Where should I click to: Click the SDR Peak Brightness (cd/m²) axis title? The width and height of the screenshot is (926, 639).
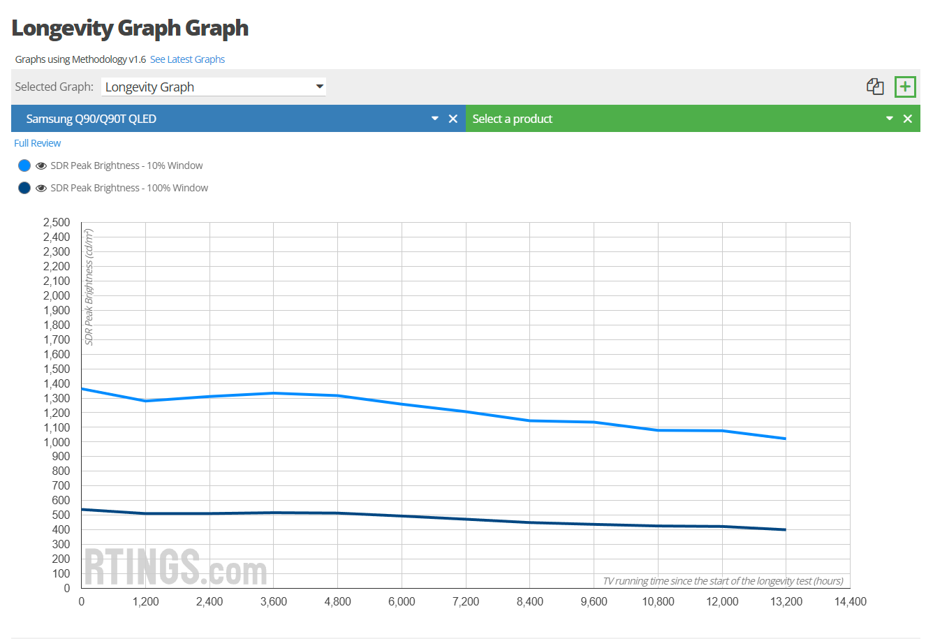89,287
